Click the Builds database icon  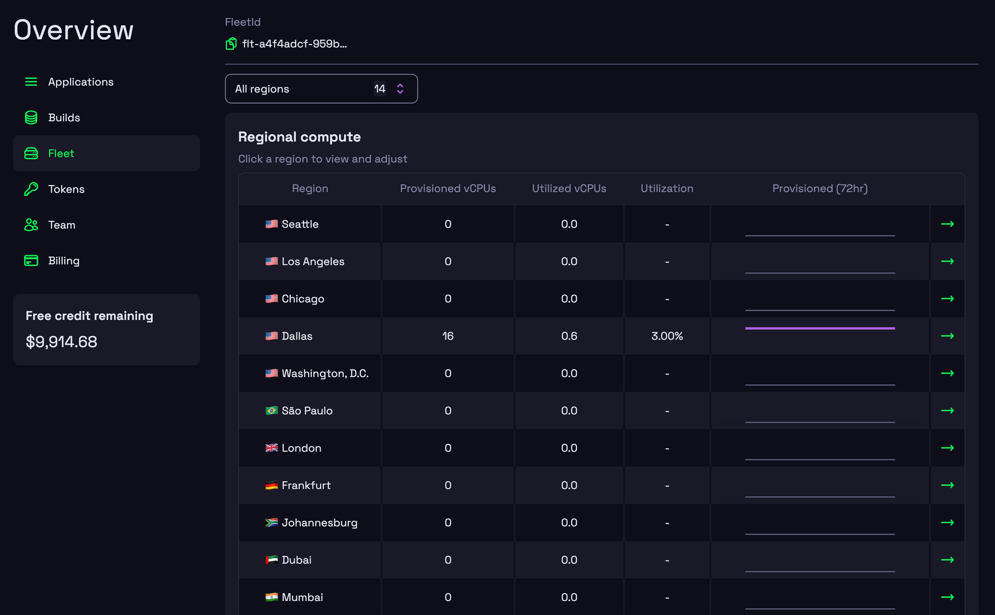point(31,118)
